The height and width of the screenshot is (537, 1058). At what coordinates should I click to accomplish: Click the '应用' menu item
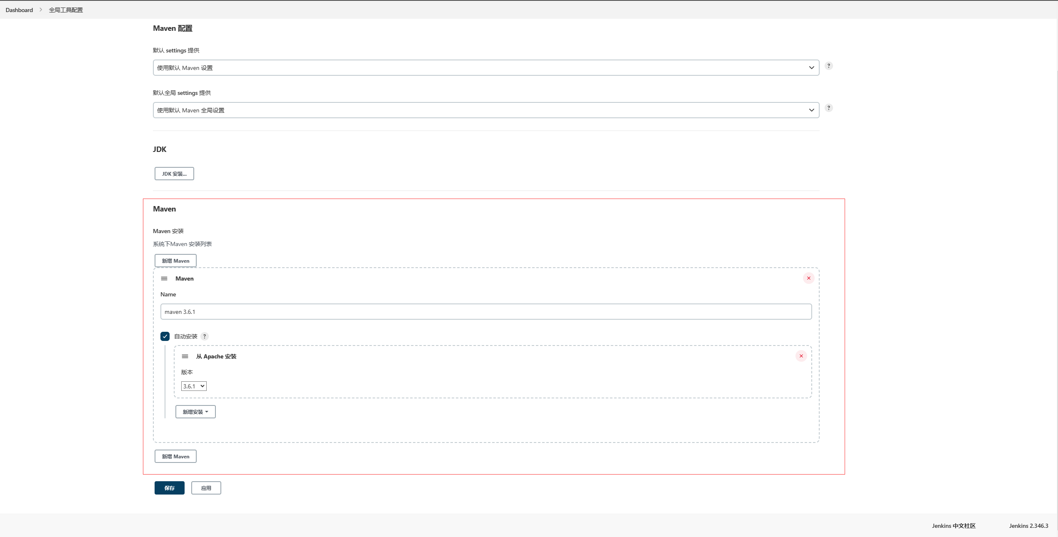click(205, 488)
